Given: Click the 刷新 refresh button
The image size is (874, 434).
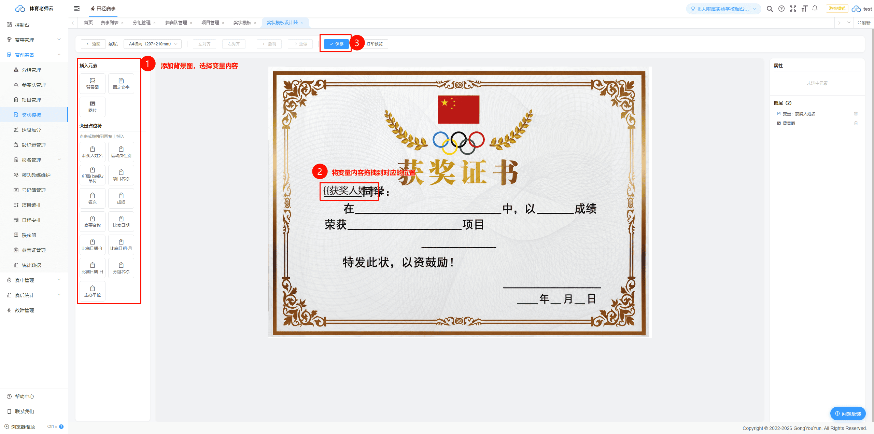Looking at the screenshot, I should (x=864, y=23).
